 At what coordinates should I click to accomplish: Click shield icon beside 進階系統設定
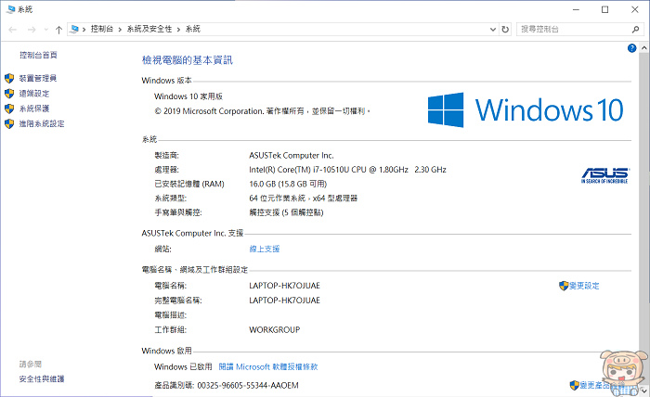pos(9,123)
